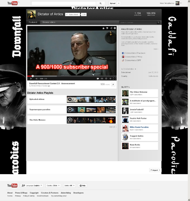Open the Country Chile dropdown
Viewport: 190px width, 201px height.
point(53,185)
